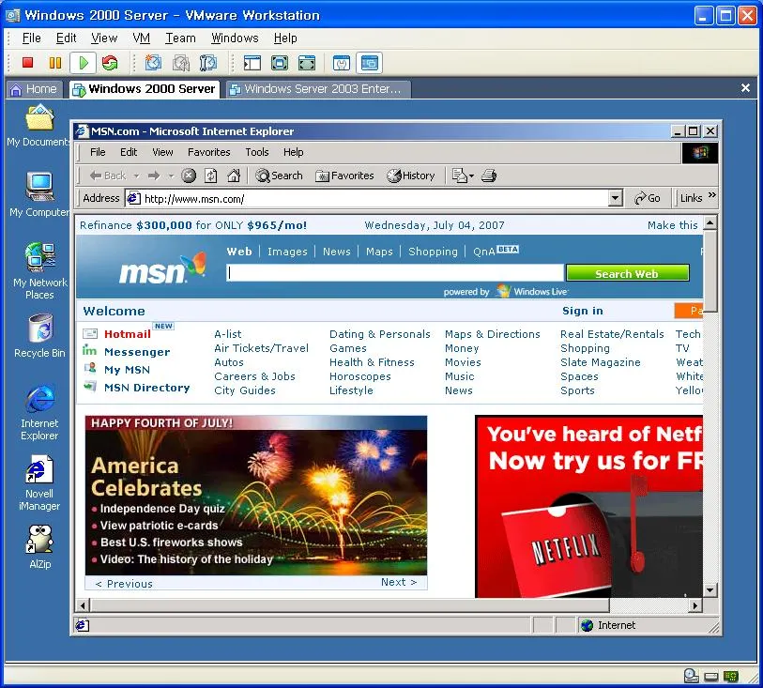
Task: Click the green Power On play button
Action: click(83, 63)
